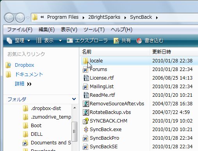
Task: Click the .dropbox-dist folder icon in tree
Action: coord(25,108)
